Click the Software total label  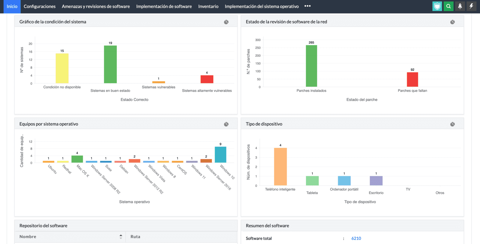tap(259, 238)
